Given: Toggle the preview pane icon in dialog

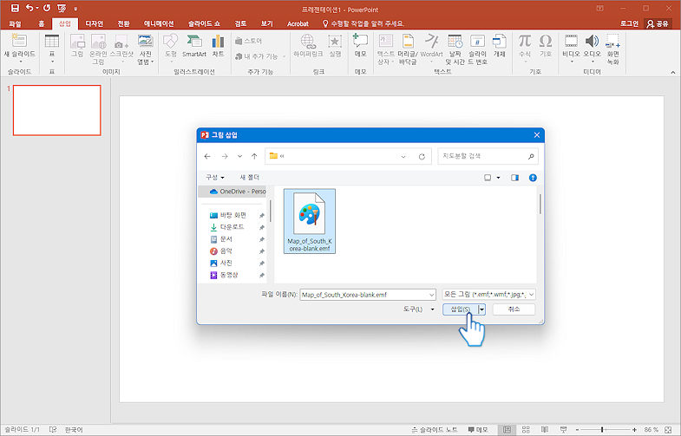Looking at the screenshot, I should pos(514,178).
